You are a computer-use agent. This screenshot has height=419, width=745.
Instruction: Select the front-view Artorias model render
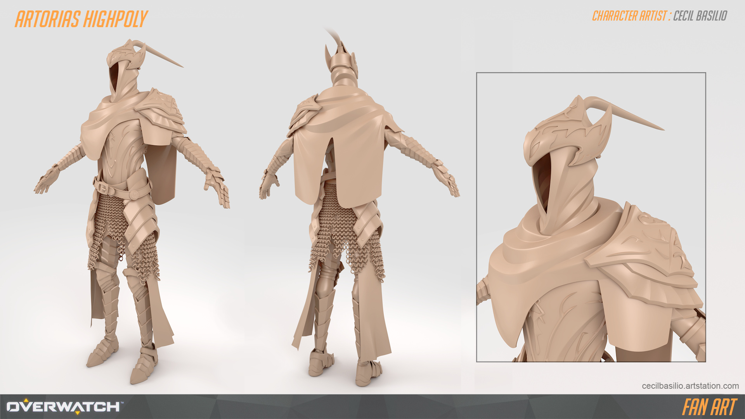132,211
